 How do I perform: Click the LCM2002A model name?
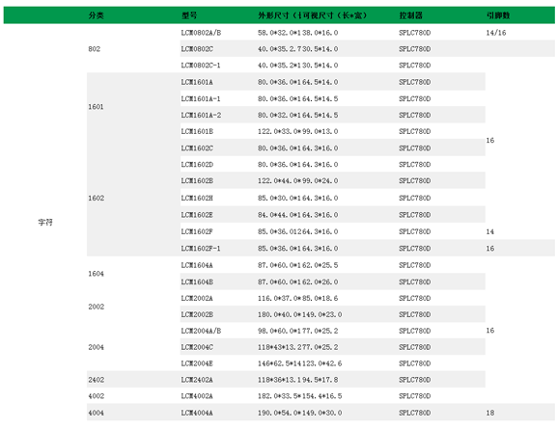[197, 298]
